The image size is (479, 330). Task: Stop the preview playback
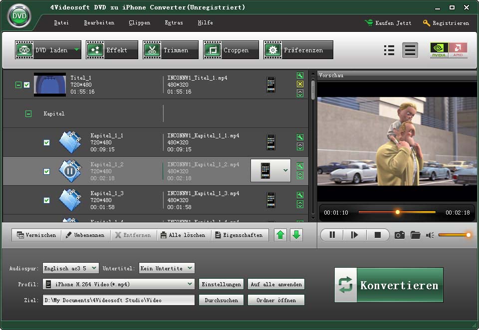378,235
